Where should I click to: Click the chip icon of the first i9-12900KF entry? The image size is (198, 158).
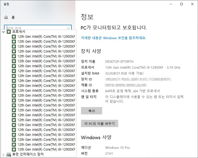click(x=14, y=37)
